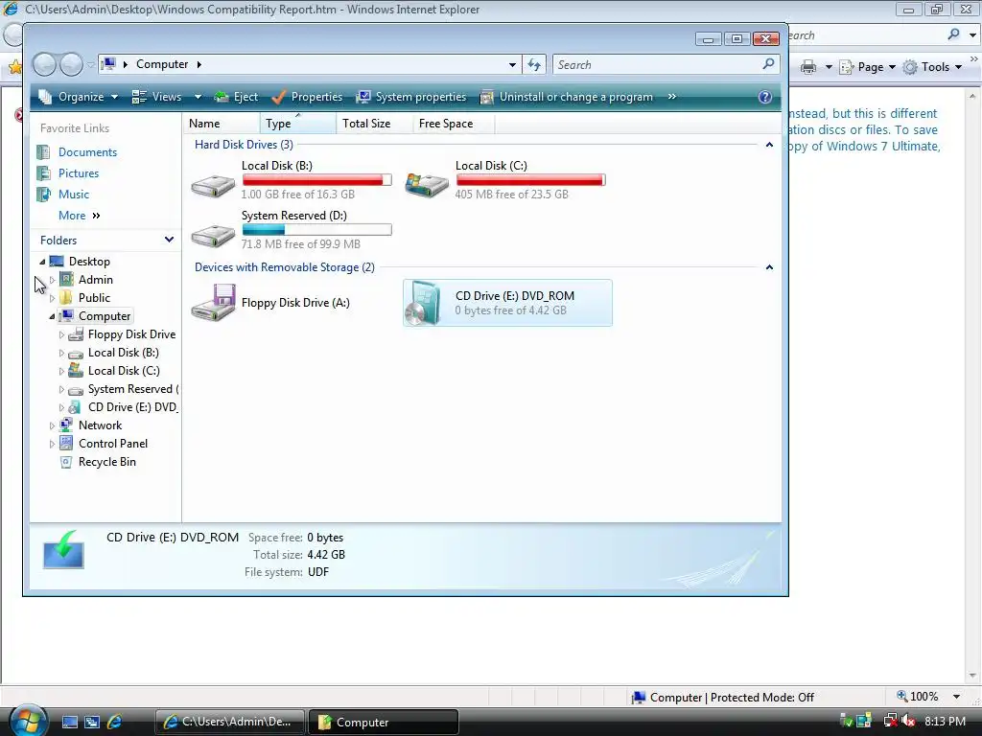
Task: Open the Internet Explorer Tools menu
Action: tap(933, 67)
